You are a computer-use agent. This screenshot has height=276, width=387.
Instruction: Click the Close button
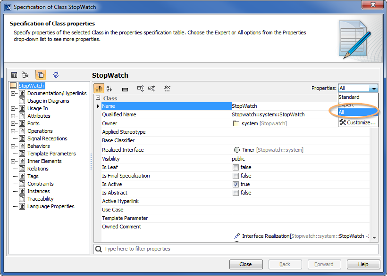(x=246, y=264)
